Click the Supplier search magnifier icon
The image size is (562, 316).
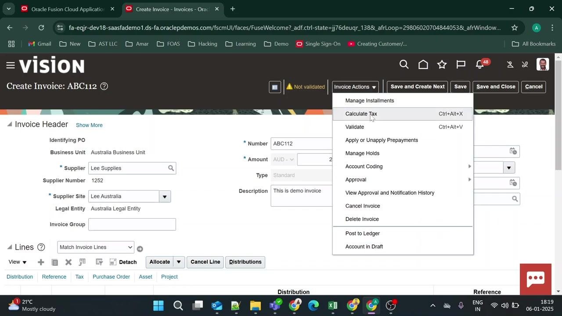[171, 168]
